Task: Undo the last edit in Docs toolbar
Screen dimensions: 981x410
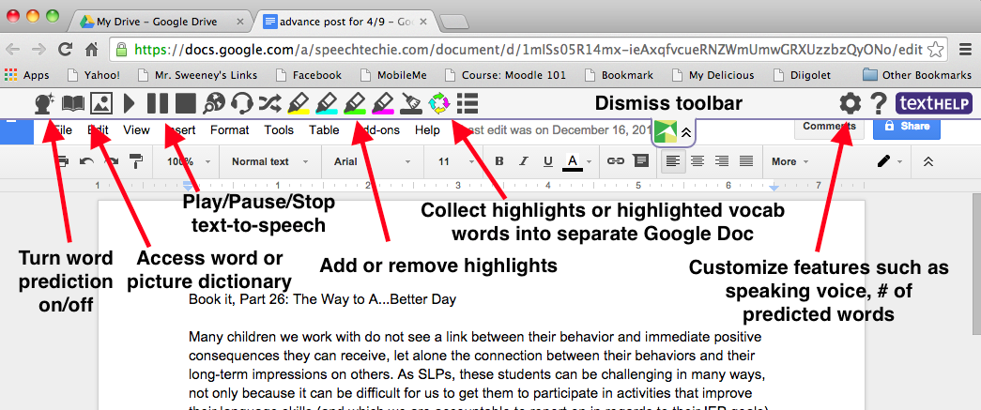Action: (x=86, y=162)
